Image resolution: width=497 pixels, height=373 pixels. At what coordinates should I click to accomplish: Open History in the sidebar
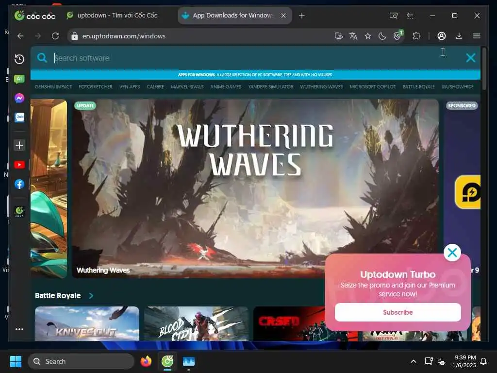[x=19, y=59]
